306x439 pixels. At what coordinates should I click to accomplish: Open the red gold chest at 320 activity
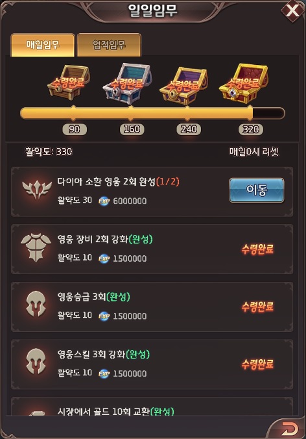coord(243,82)
